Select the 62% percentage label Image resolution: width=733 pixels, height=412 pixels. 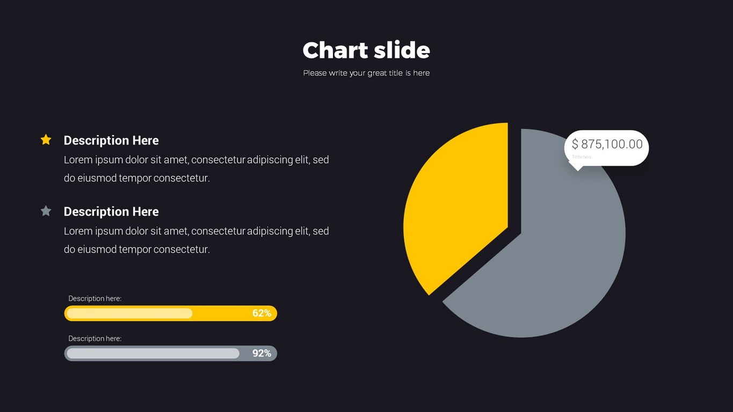click(262, 313)
